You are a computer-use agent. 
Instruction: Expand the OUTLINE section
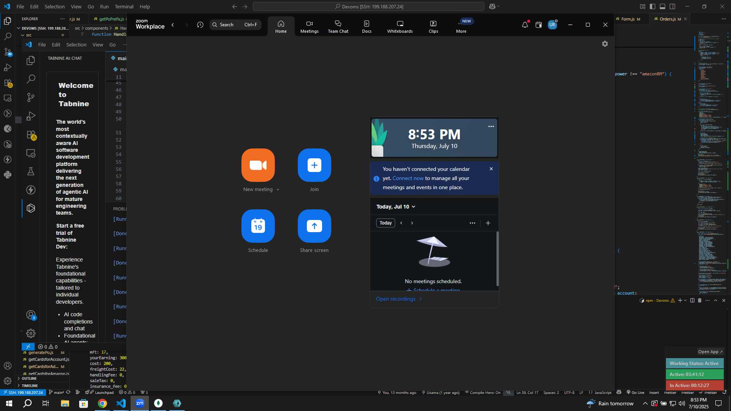[x=29, y=379]
